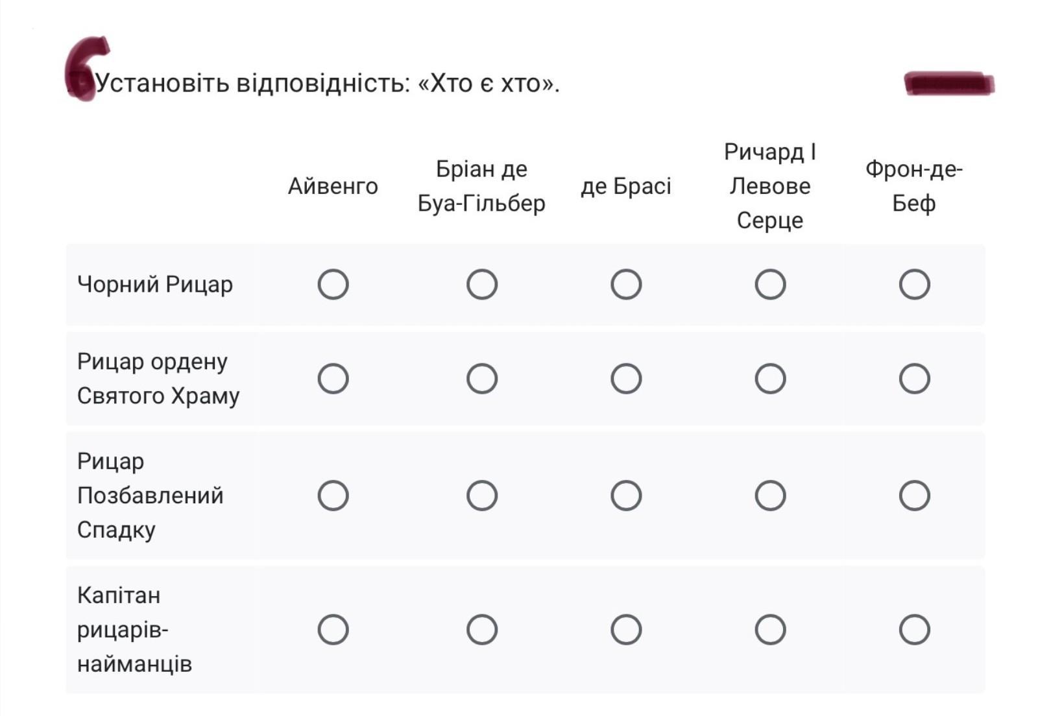Mark Фрон-де-Беф for Рицар Позбавлений Спадку

(x=914, y=495)
